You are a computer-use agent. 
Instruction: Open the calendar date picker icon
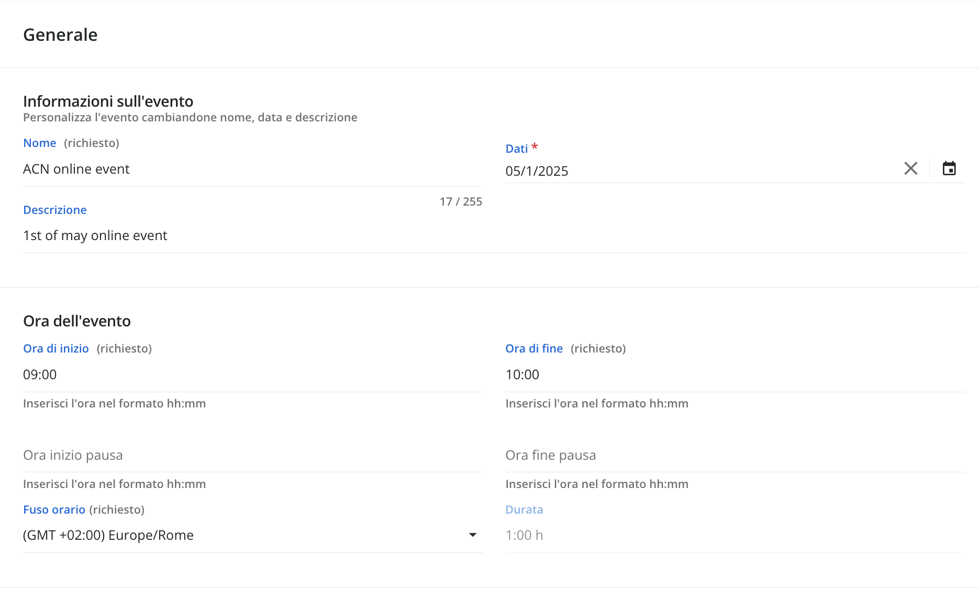coord(949,168)
